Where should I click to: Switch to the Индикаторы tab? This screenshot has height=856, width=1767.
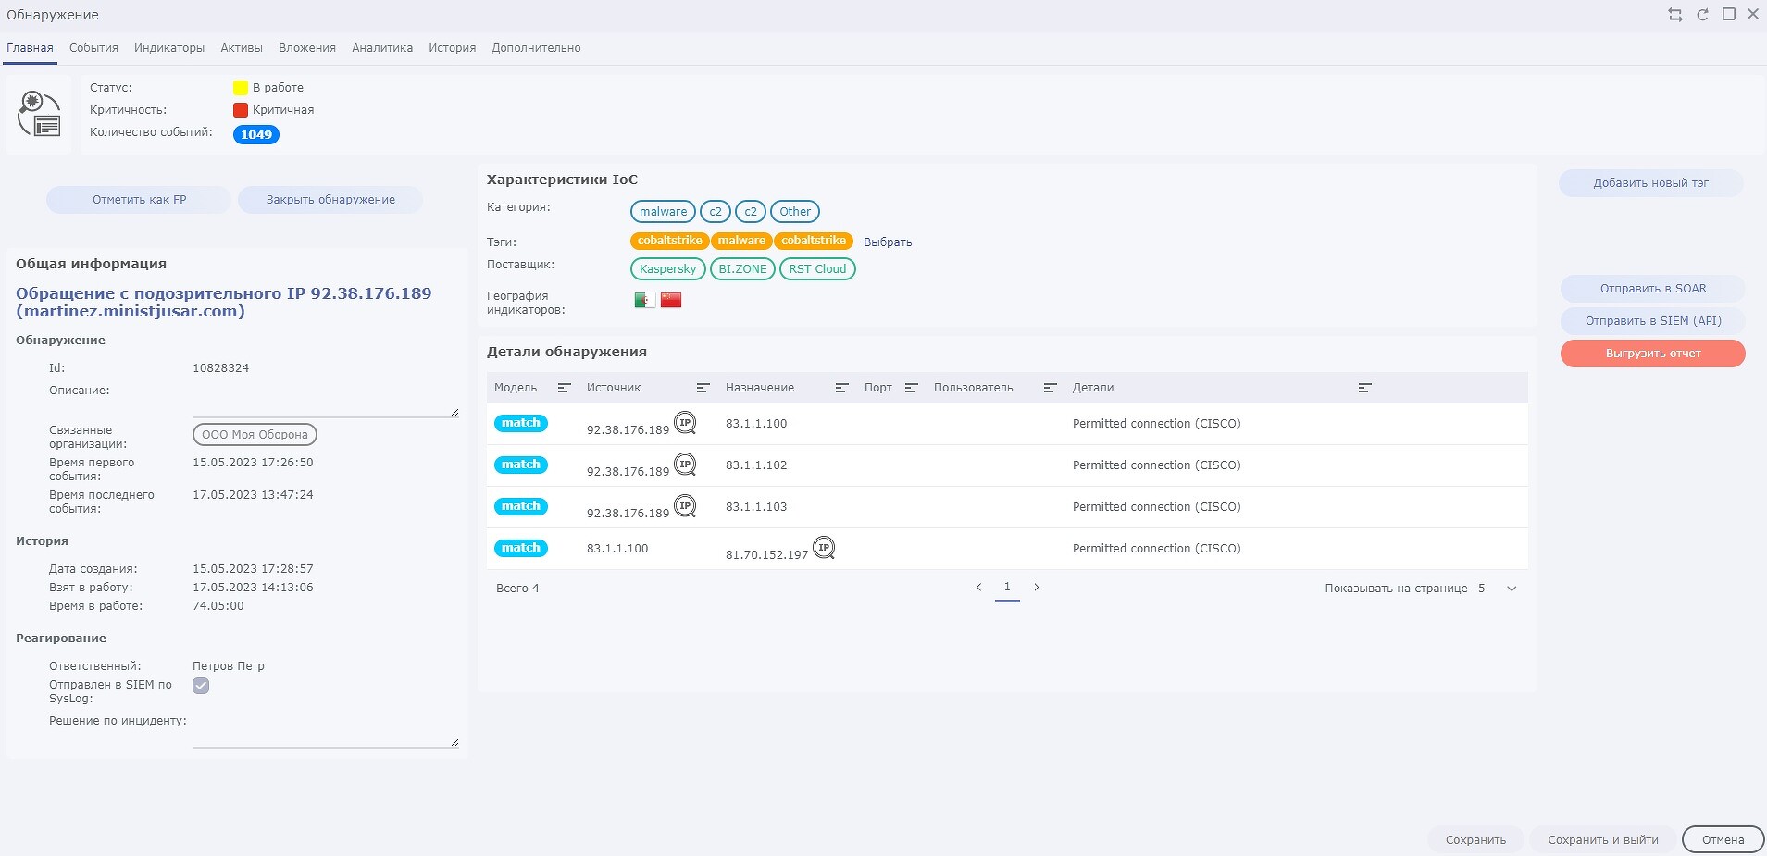pos(169,48)
